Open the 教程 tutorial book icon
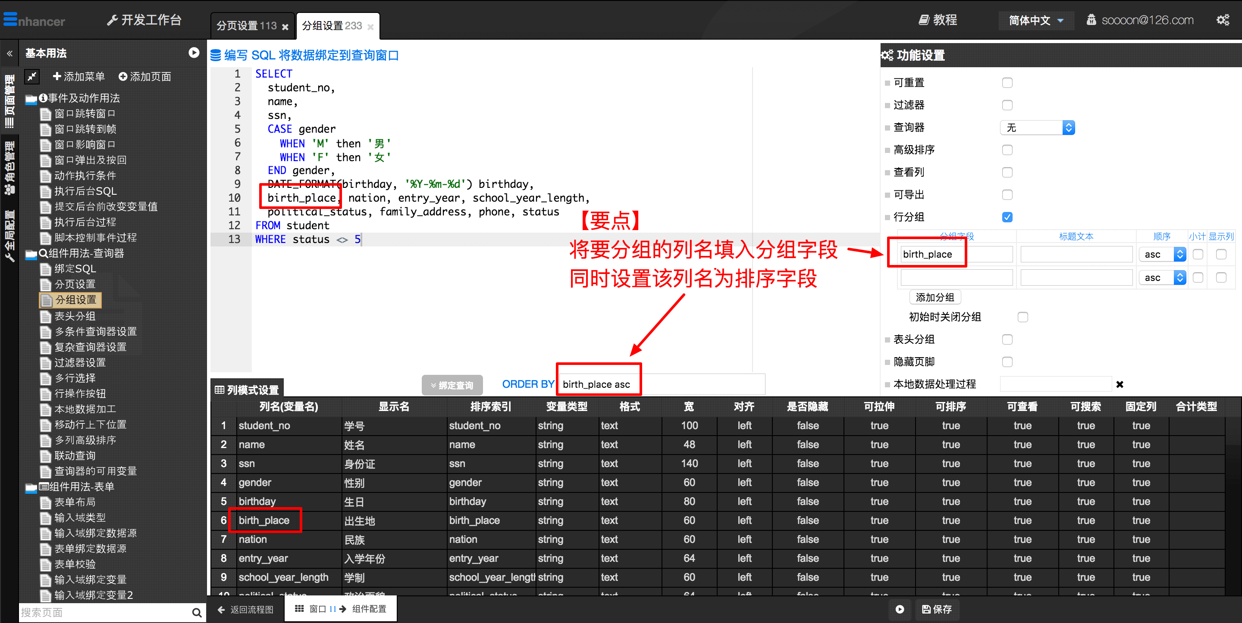Image resolution: width=1242 pixels, height=623 pixels. pyautogui.click(x=924, y=20)
